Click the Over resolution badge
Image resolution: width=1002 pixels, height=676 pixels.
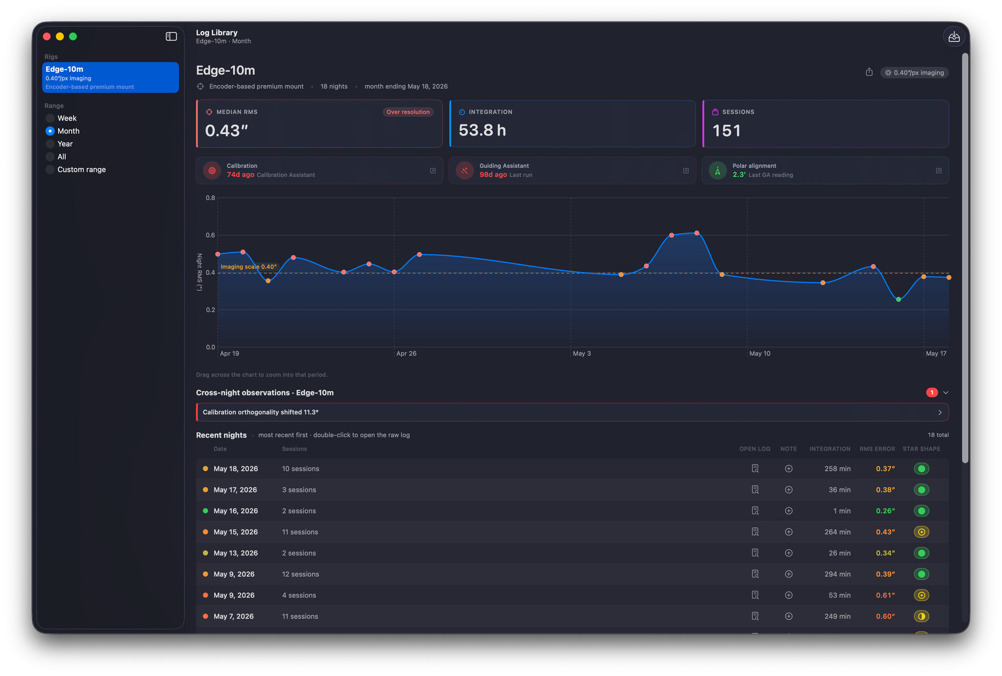click(x=408, y=112)
